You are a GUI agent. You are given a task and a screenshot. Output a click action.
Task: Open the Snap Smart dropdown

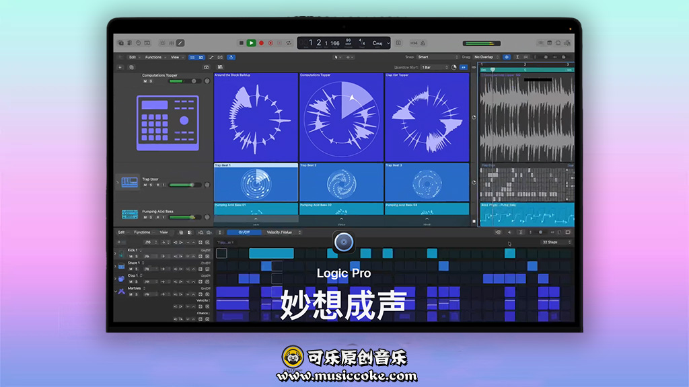[437, 57]
